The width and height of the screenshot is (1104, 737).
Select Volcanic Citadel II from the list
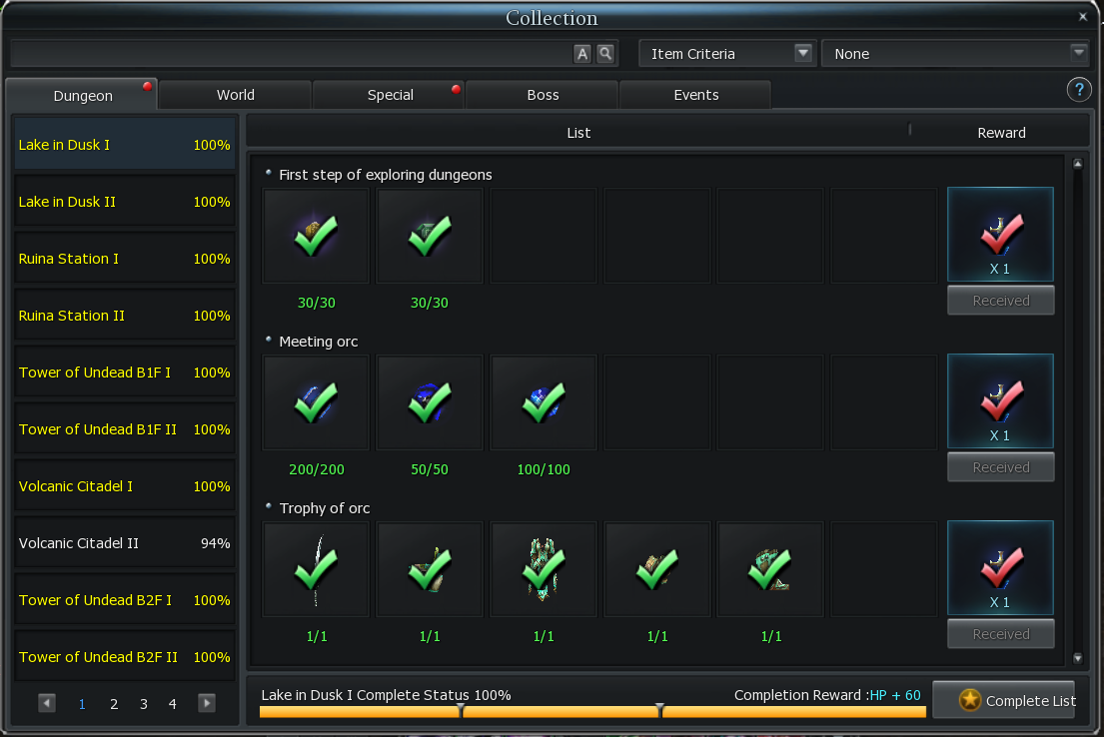124,543
